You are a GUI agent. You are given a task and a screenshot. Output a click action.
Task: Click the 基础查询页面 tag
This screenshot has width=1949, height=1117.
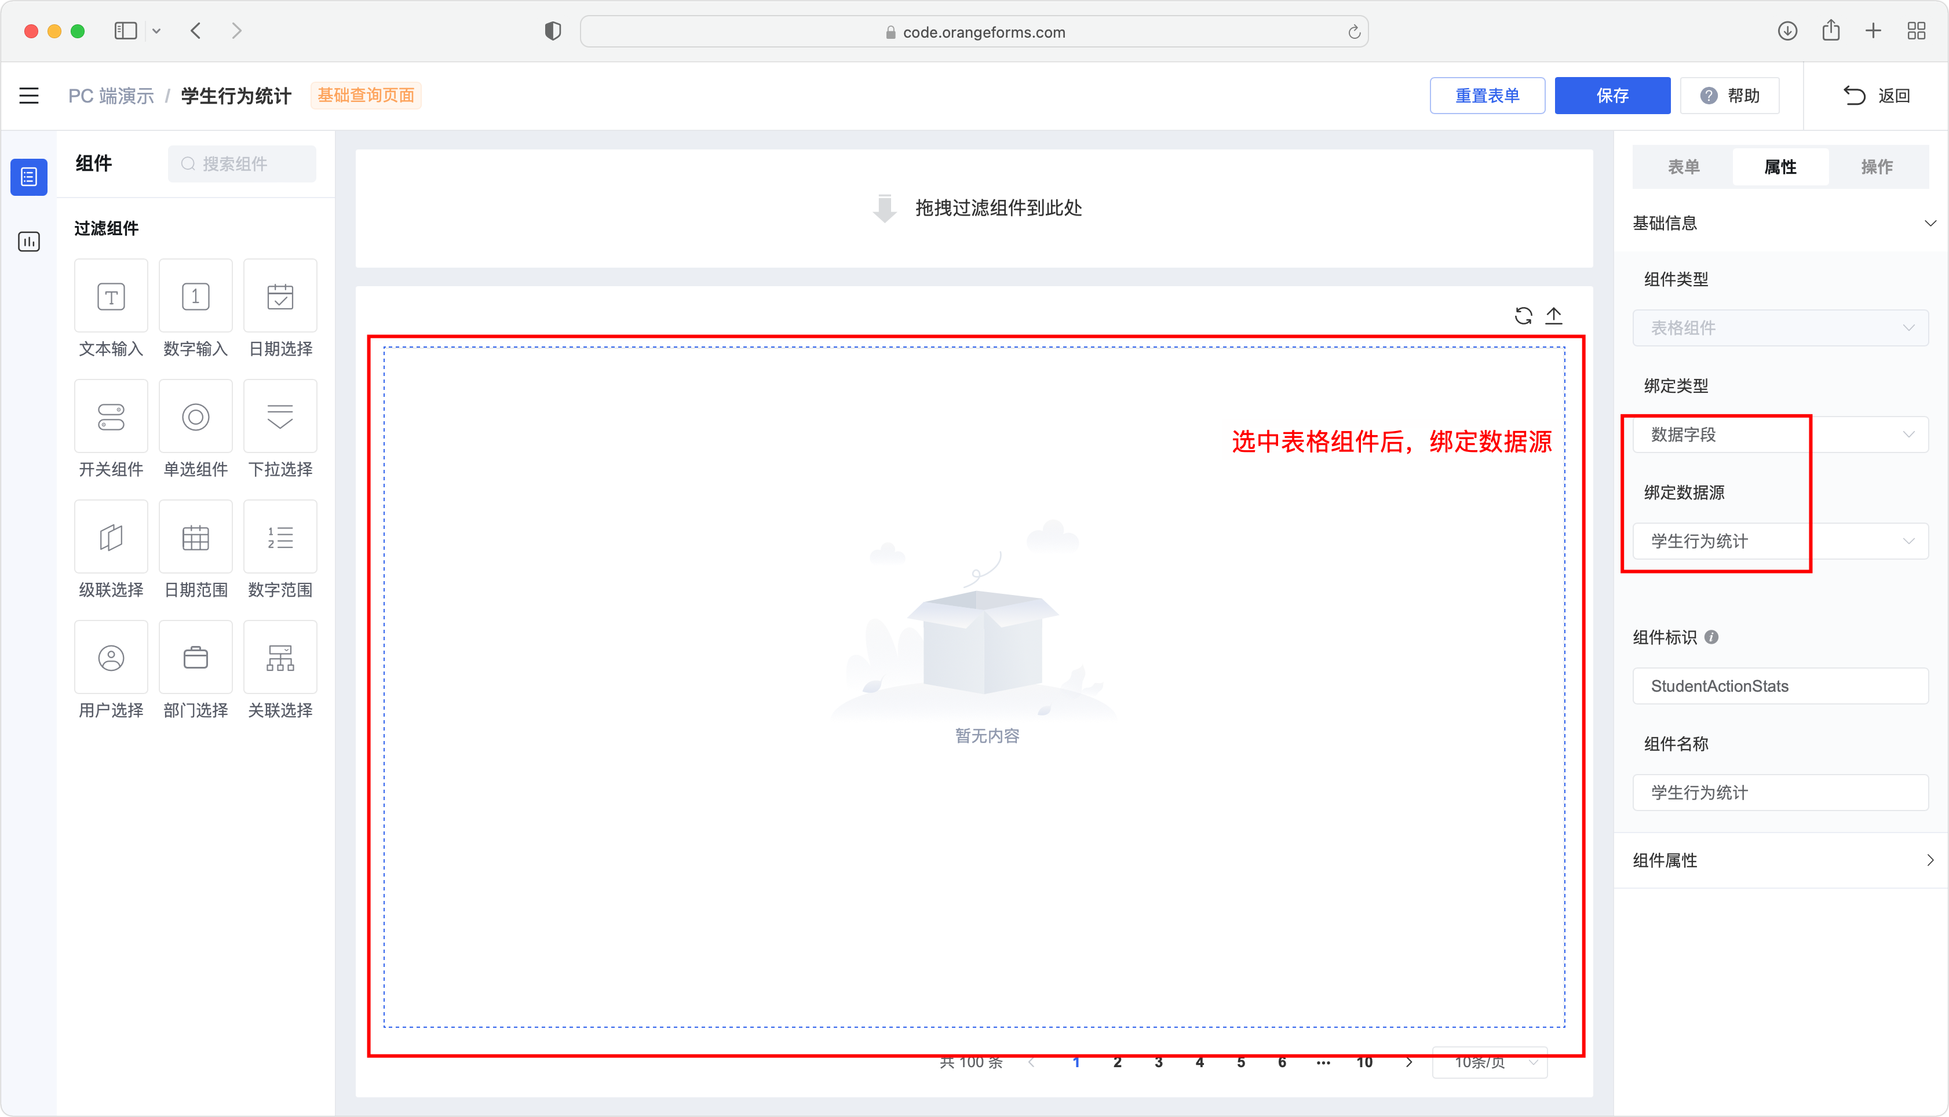pyautogui.click(x=366, y=95)
